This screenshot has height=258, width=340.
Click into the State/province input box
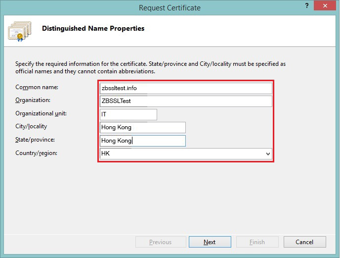(142, 141)
